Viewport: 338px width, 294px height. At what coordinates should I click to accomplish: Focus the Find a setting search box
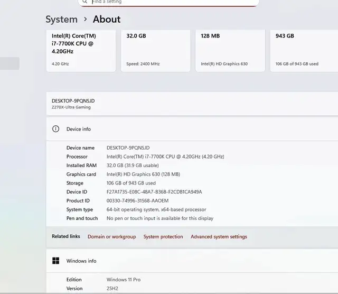click(168, 2)
